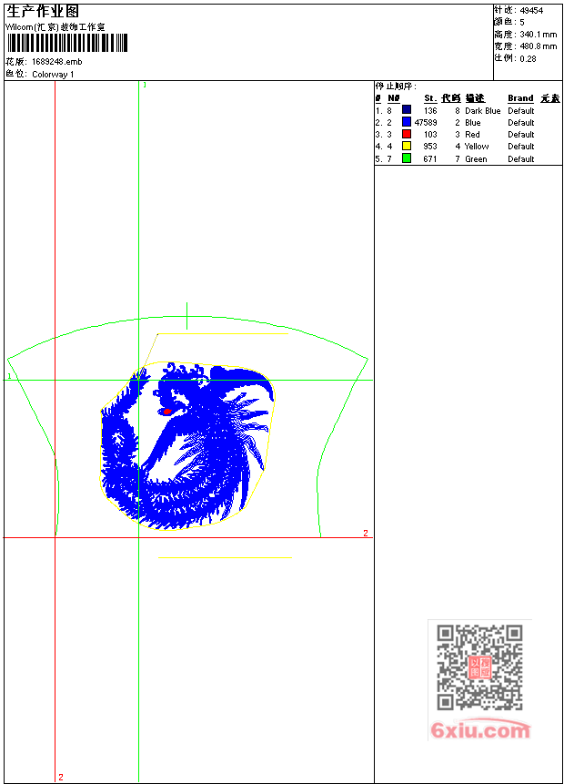The height and width of the screenshot is (784, 564).
Task: Select the blue dragon embroidery design
Action: [x=187, y=445]
